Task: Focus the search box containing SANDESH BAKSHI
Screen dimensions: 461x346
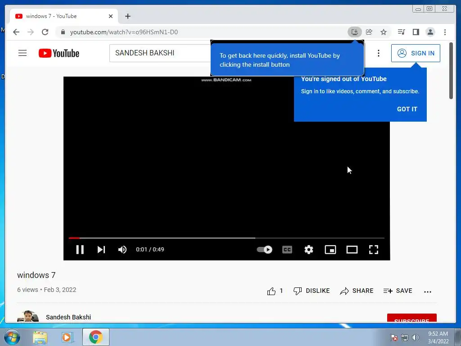Action: 160,53
